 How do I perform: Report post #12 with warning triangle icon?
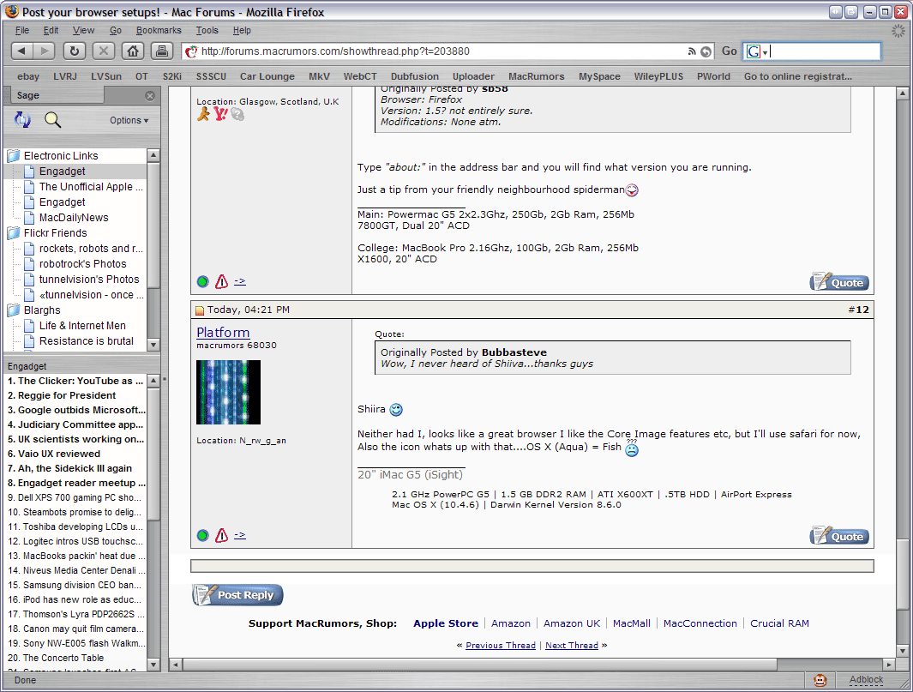[221, 535]
